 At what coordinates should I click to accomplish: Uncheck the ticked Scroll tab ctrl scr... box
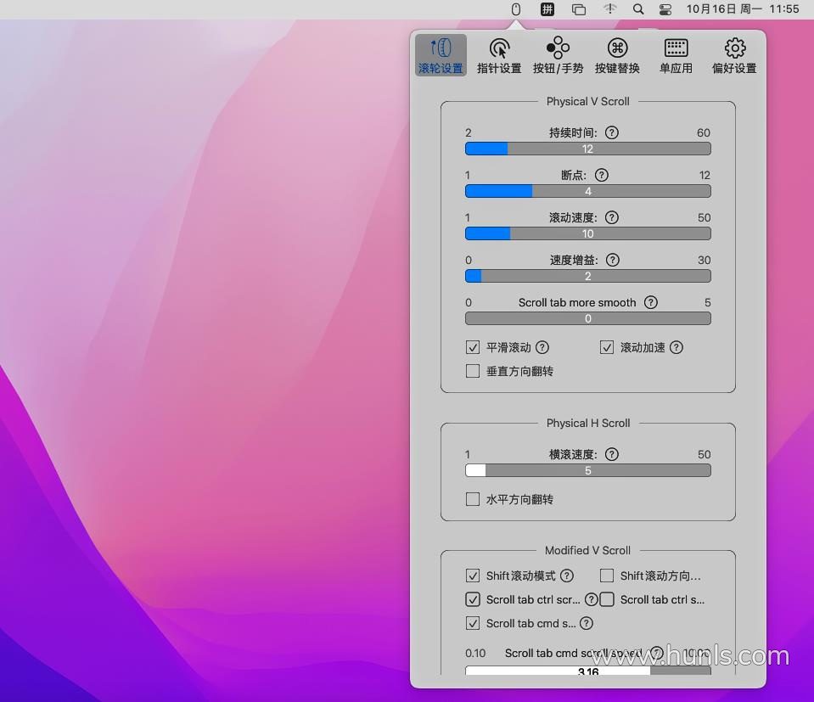(473, 599)
